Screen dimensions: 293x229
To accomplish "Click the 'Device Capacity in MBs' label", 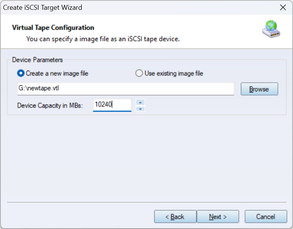I will 50,105.
